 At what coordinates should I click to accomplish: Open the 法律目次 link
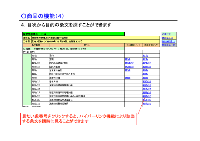click(166, 34)
